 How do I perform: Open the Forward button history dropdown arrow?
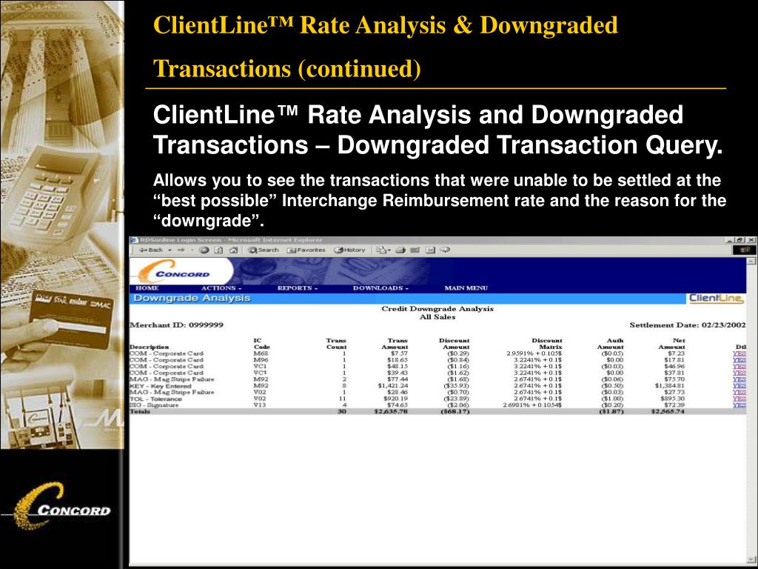[x=192, y=250]
